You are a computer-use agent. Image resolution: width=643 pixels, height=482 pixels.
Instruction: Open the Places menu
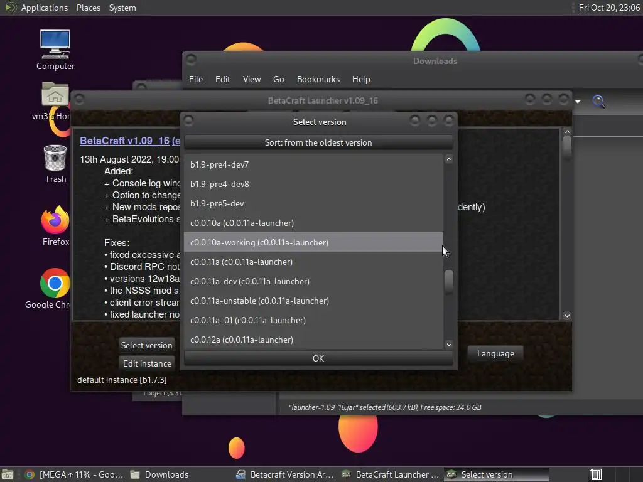(x=88, y=8)
